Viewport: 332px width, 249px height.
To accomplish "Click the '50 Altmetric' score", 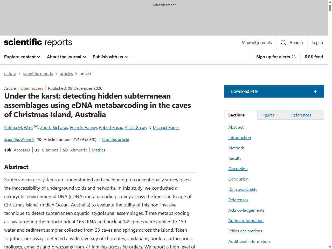I will click(75, 150).
